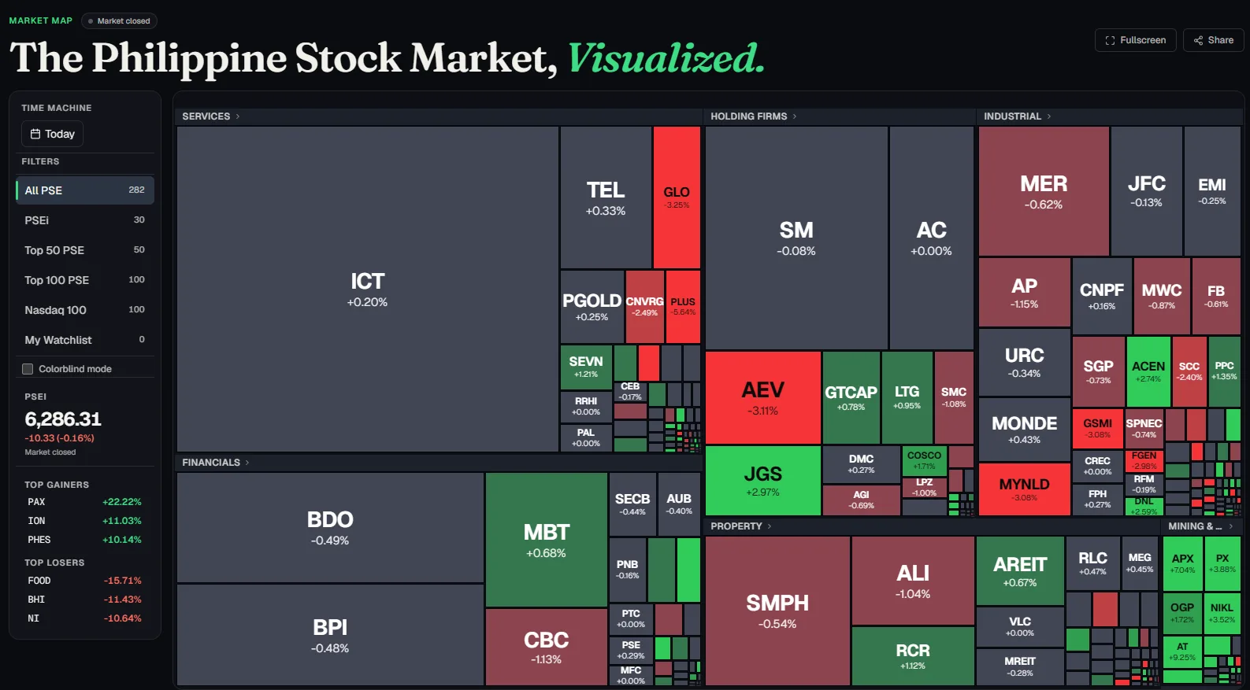
Task: Enable Colorblind mode checkbox
Action: click(28, 369)
